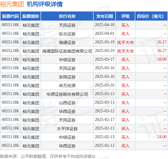Click the 太平洋证券 institution cell

click(67, 129)
